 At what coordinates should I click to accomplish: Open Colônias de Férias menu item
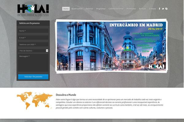coord(116,9)
